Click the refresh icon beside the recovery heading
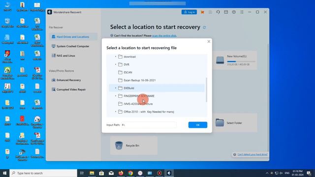This screenshot has height=177, width=315. (x=204, y=28)
